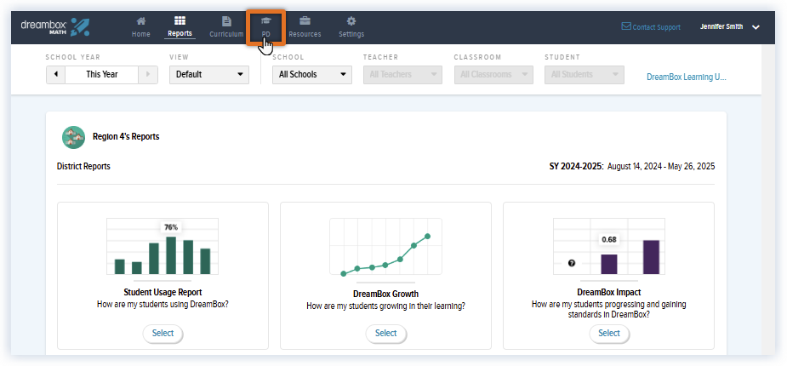Open the DreamBox Learning U... link

(686, 77)
